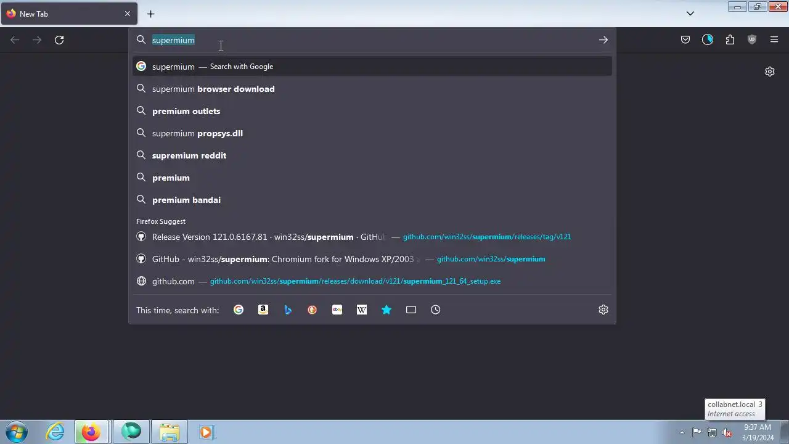This screenshot has height=444, width=789.
Task: Select 'supremium reddit' suggestion
Action: (372, 155)
